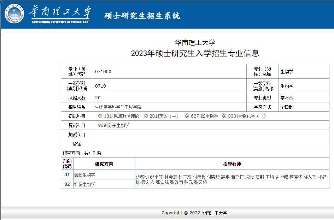Click 生物医学科学与工程学院 department value
Screen dimensions: 334x220
pos(118,107)
